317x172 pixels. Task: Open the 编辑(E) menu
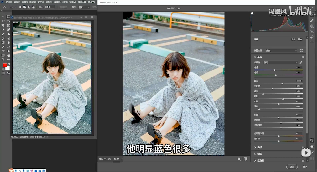(x=17, y=2)
